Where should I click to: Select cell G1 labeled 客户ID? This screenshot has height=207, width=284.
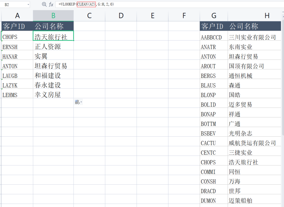pos(214,26)
